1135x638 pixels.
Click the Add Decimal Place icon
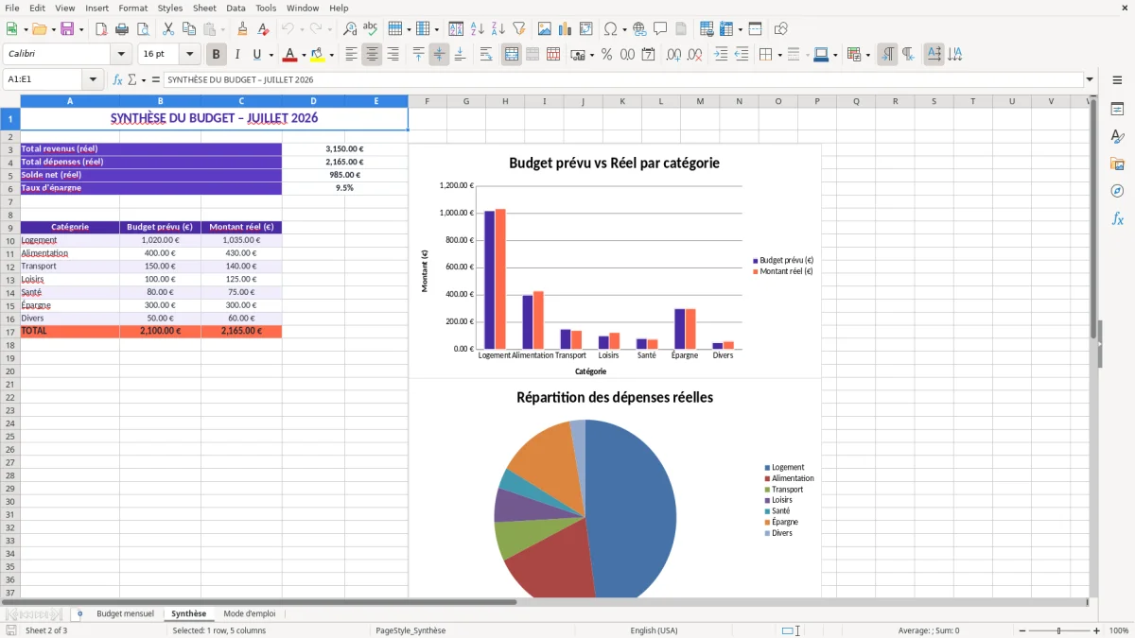pos(674,55)
